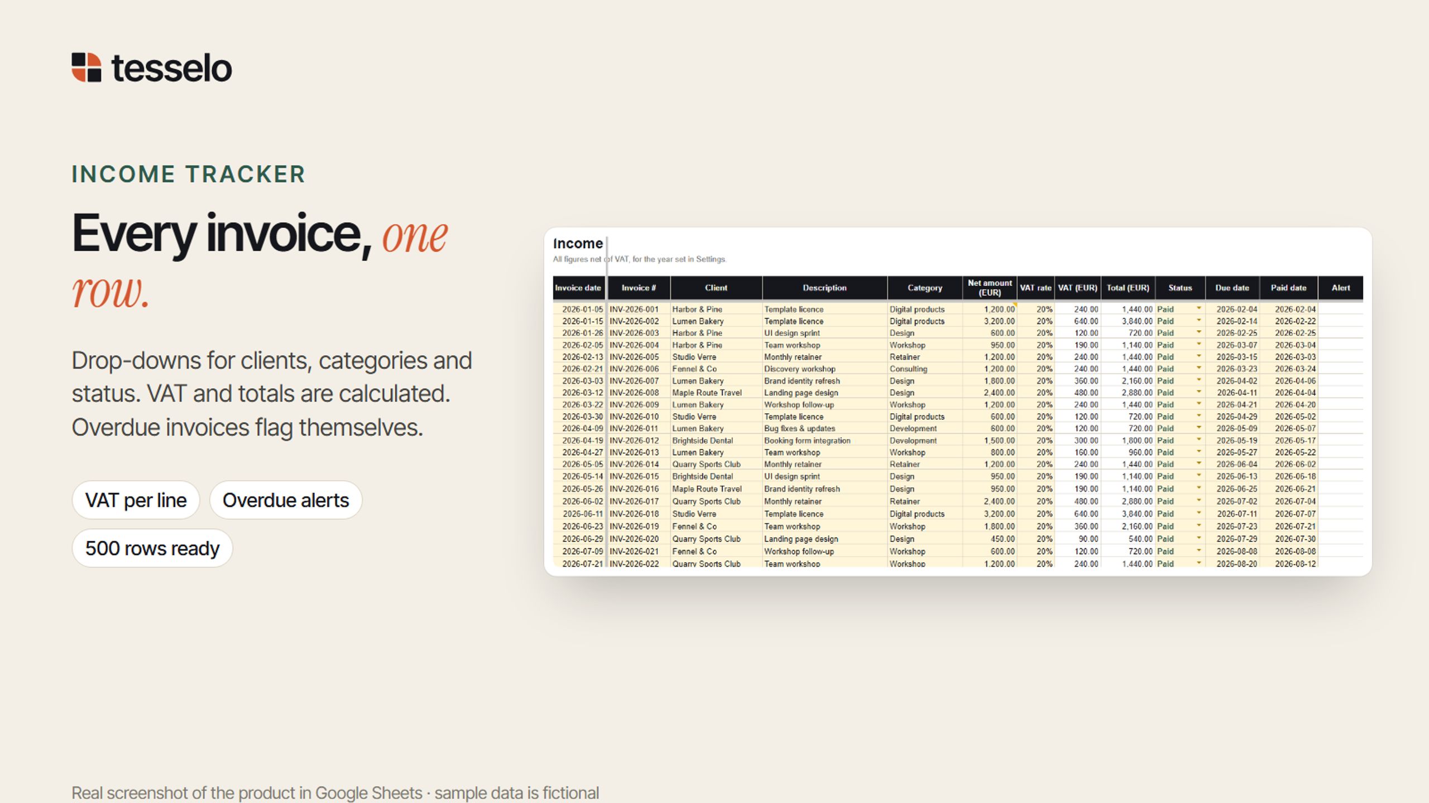
Task: Click the 'Status' column header
Action: point(1180,288)
